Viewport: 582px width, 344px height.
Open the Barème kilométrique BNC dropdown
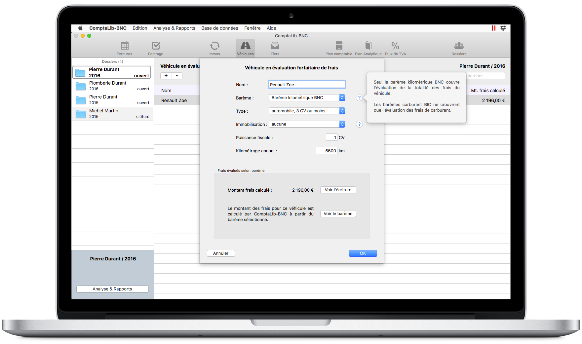307,98
